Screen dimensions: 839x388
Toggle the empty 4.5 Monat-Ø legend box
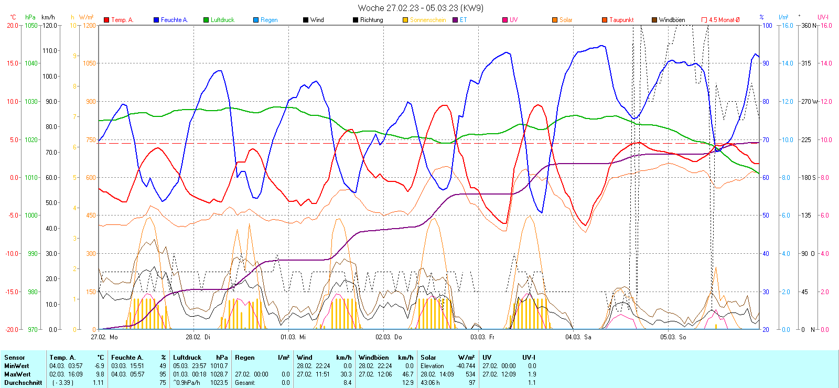[x=704, y=20]
